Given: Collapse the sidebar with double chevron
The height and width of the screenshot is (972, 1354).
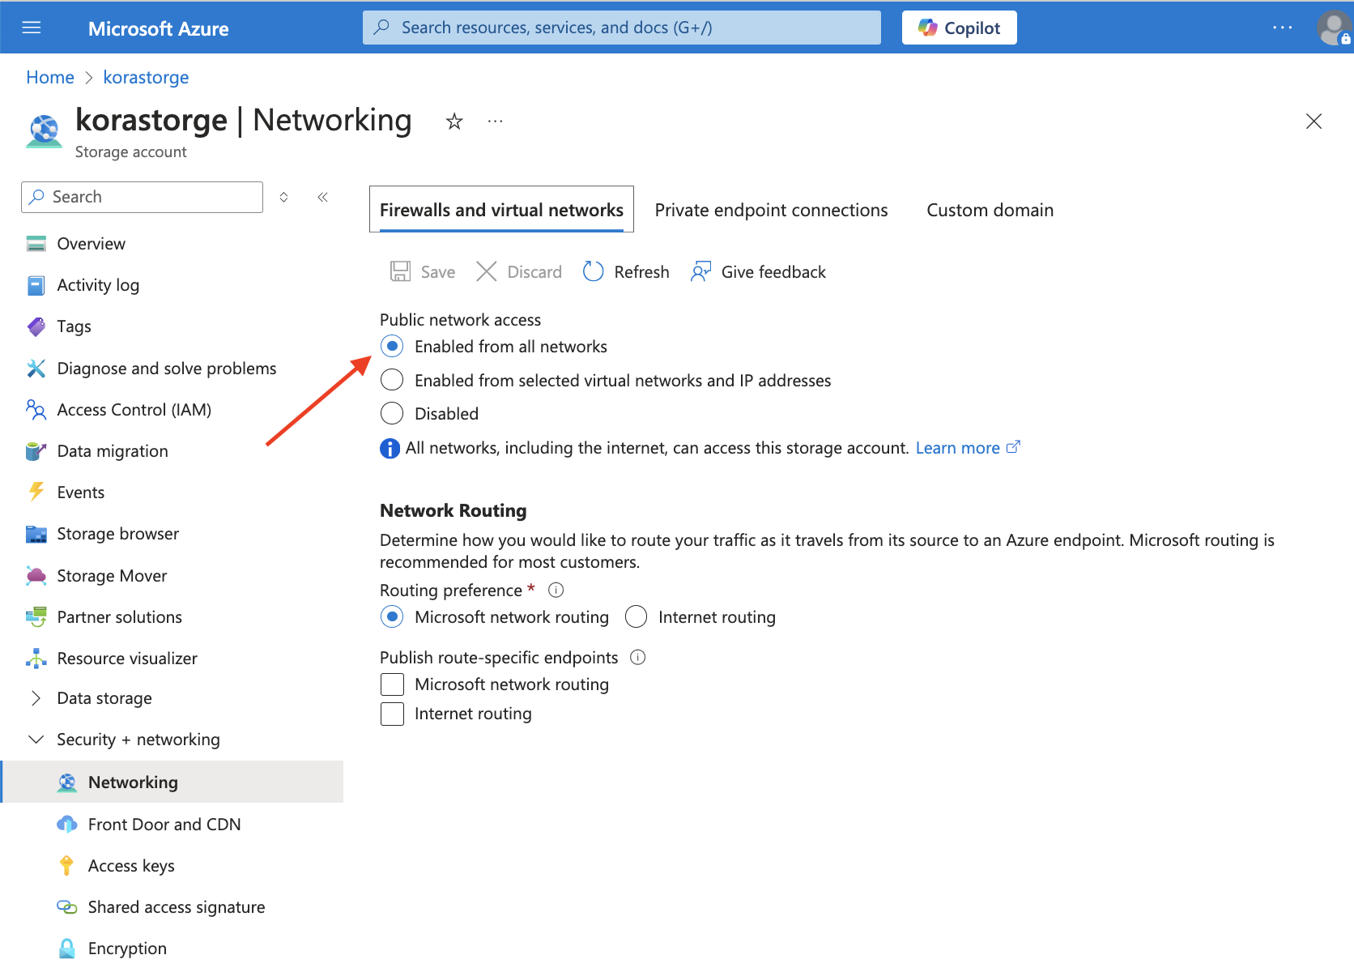Looking at the screenshot, I should (x=322, y=197).
